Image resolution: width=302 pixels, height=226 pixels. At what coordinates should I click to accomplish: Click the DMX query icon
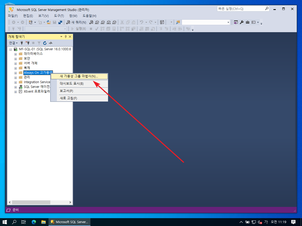(x=103, y=22)
